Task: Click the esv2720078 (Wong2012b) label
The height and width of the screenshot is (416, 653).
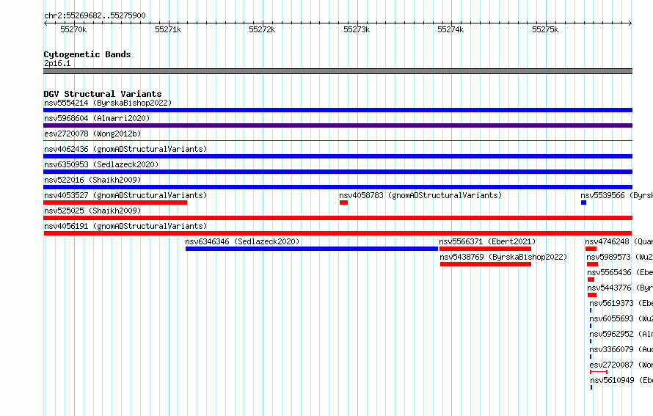Action: 92,134
